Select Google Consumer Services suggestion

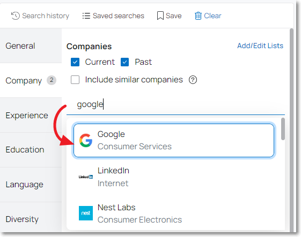[174, 140]
